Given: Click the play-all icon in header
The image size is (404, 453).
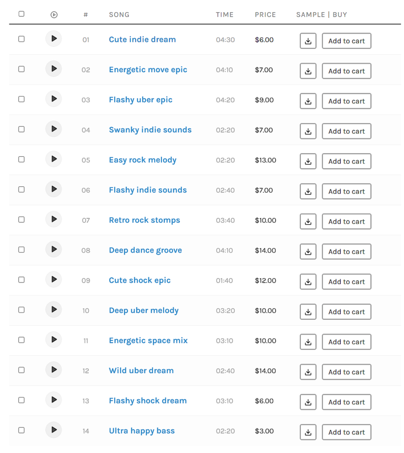Looking at the screenshot, I should tap(54, 15).
